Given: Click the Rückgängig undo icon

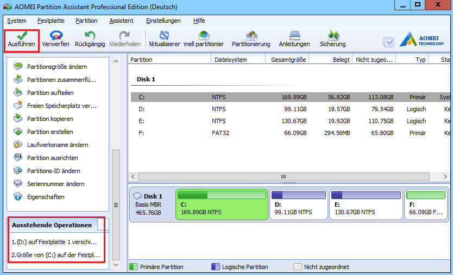Looking at the screenshot, I should (x=90, y=35).
